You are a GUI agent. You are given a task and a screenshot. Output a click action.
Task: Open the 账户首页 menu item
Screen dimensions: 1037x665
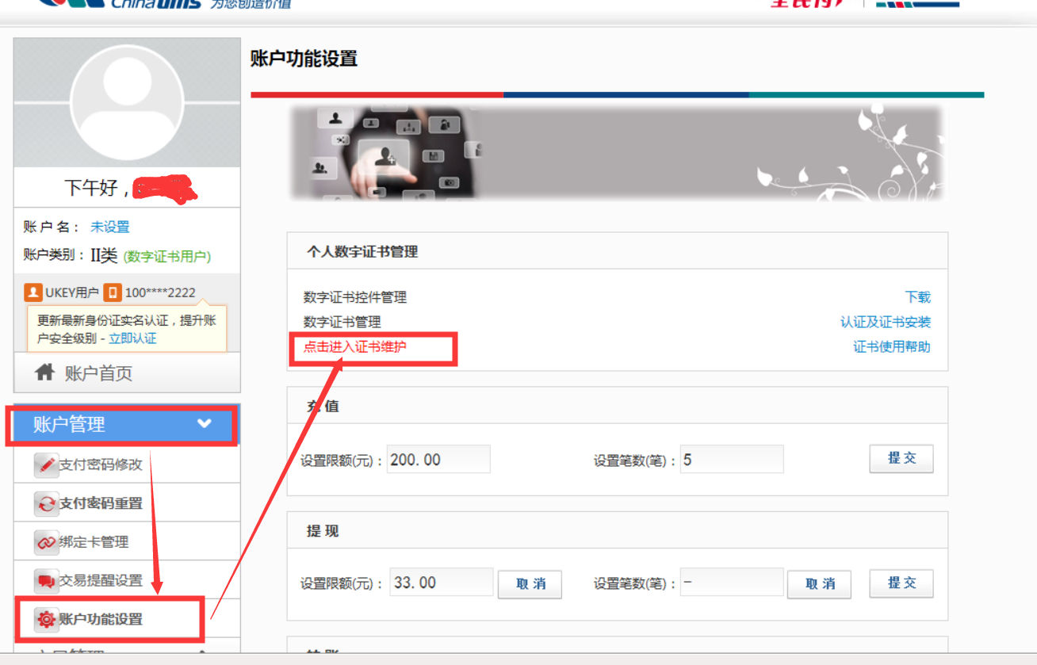(x=98, y=373)
